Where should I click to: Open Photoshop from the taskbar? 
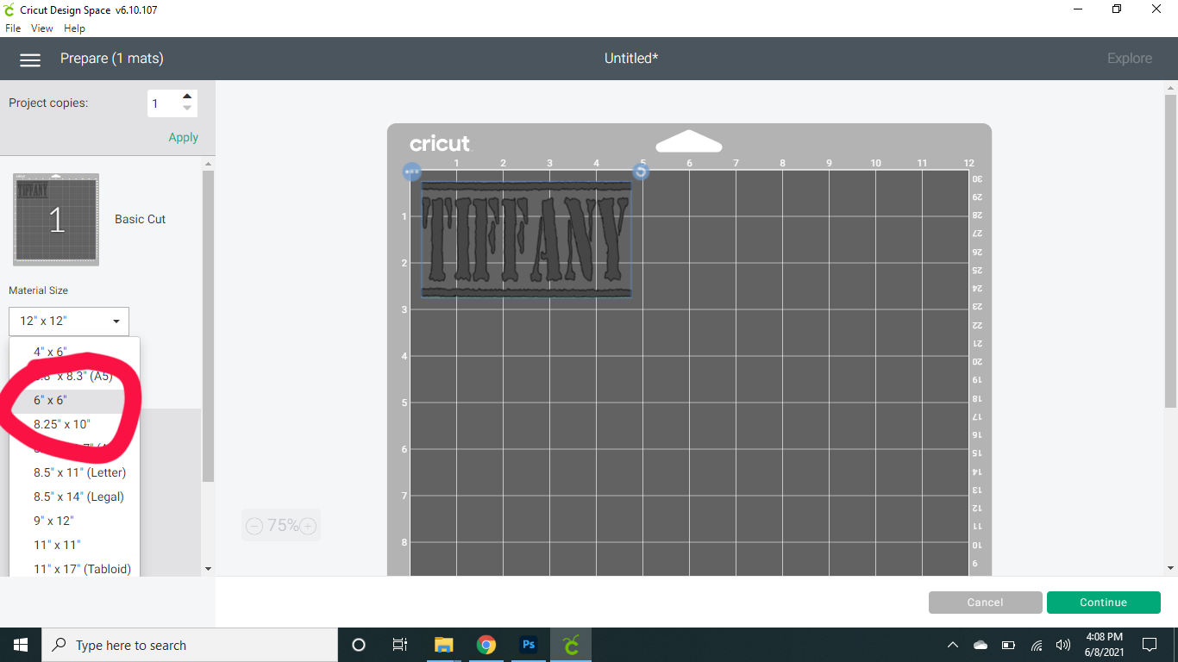click(529, 645)
